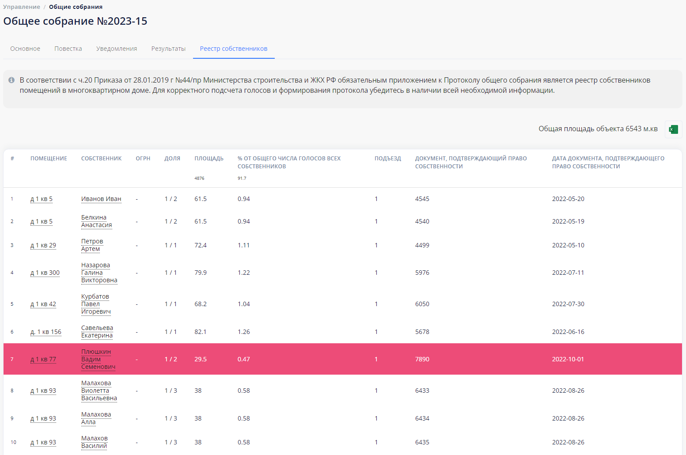Image resolution: width=686 pixels, height=455 pixels.
Task: Open owner Назарова Галина Викторовна
Action: tap(99, 273)
